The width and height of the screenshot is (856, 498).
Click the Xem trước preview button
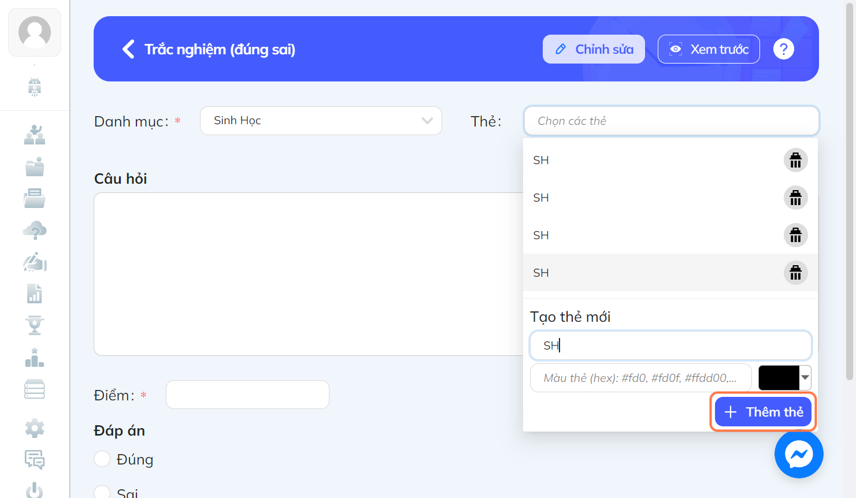[709, 49]
